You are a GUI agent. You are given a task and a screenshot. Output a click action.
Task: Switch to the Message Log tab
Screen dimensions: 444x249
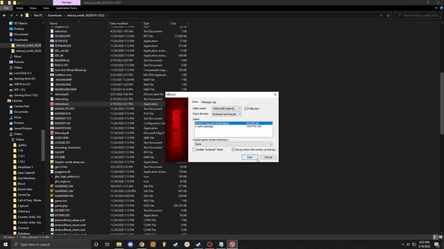tap(208, 102)
